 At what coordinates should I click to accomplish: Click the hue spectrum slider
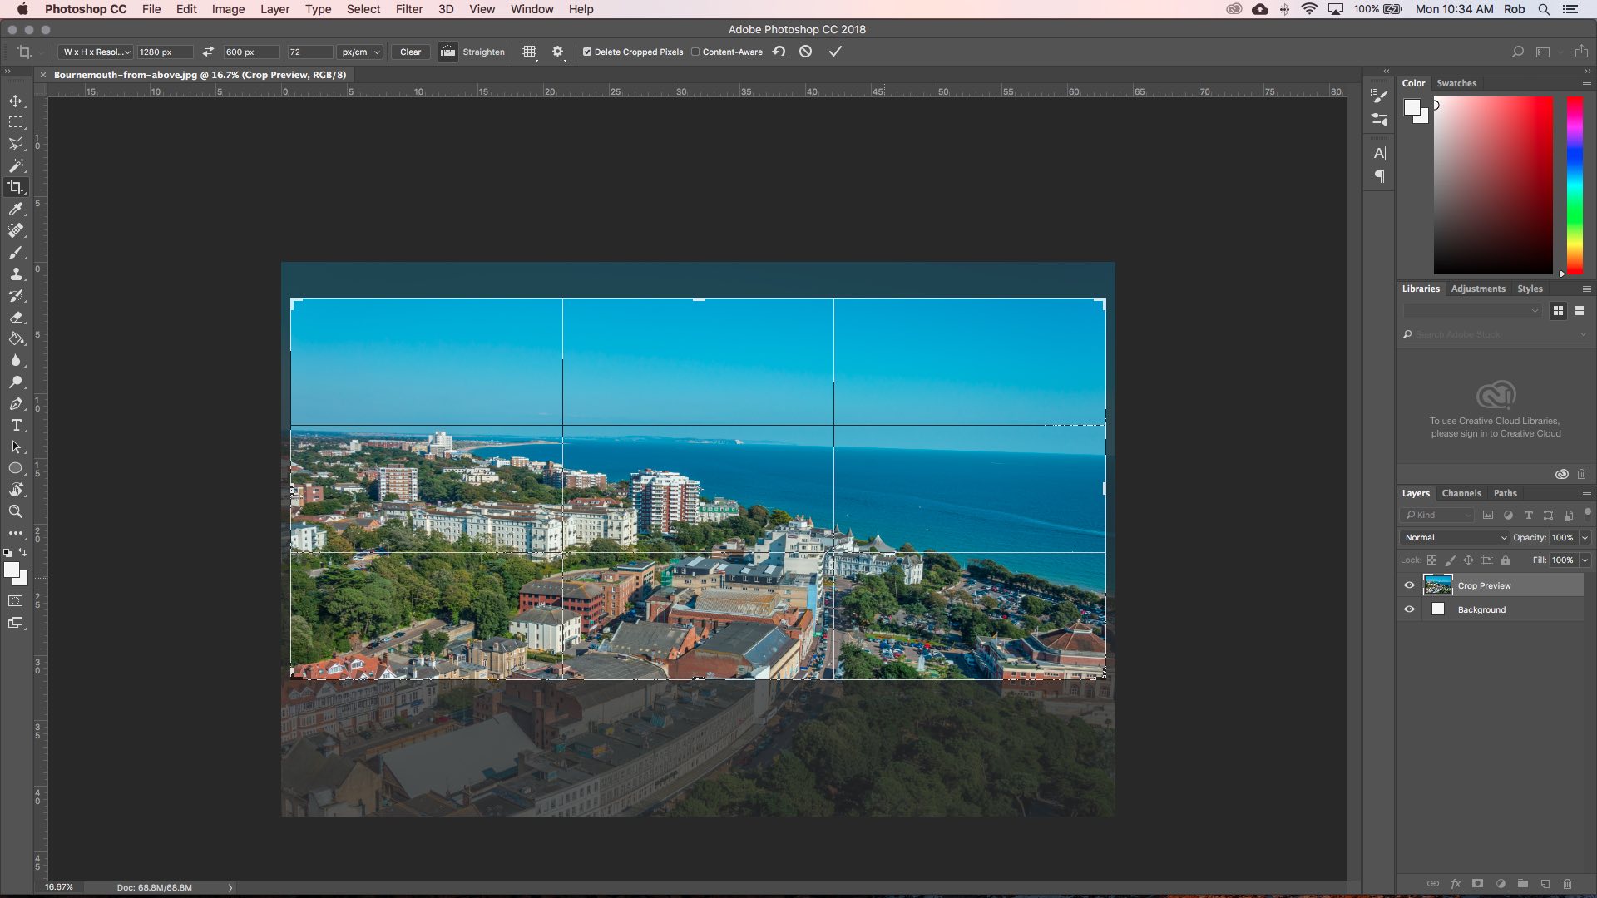[1575, 185]
